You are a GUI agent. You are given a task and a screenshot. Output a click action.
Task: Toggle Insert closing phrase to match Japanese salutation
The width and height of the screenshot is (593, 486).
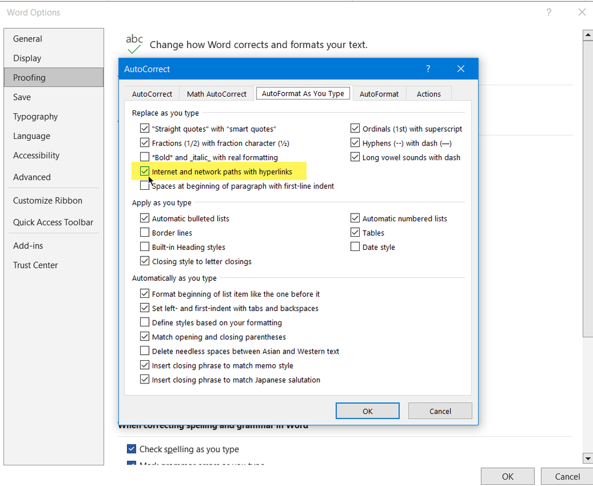(x=144, y=379)
